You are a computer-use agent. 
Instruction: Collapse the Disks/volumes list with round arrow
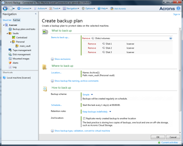coord(170,38)
